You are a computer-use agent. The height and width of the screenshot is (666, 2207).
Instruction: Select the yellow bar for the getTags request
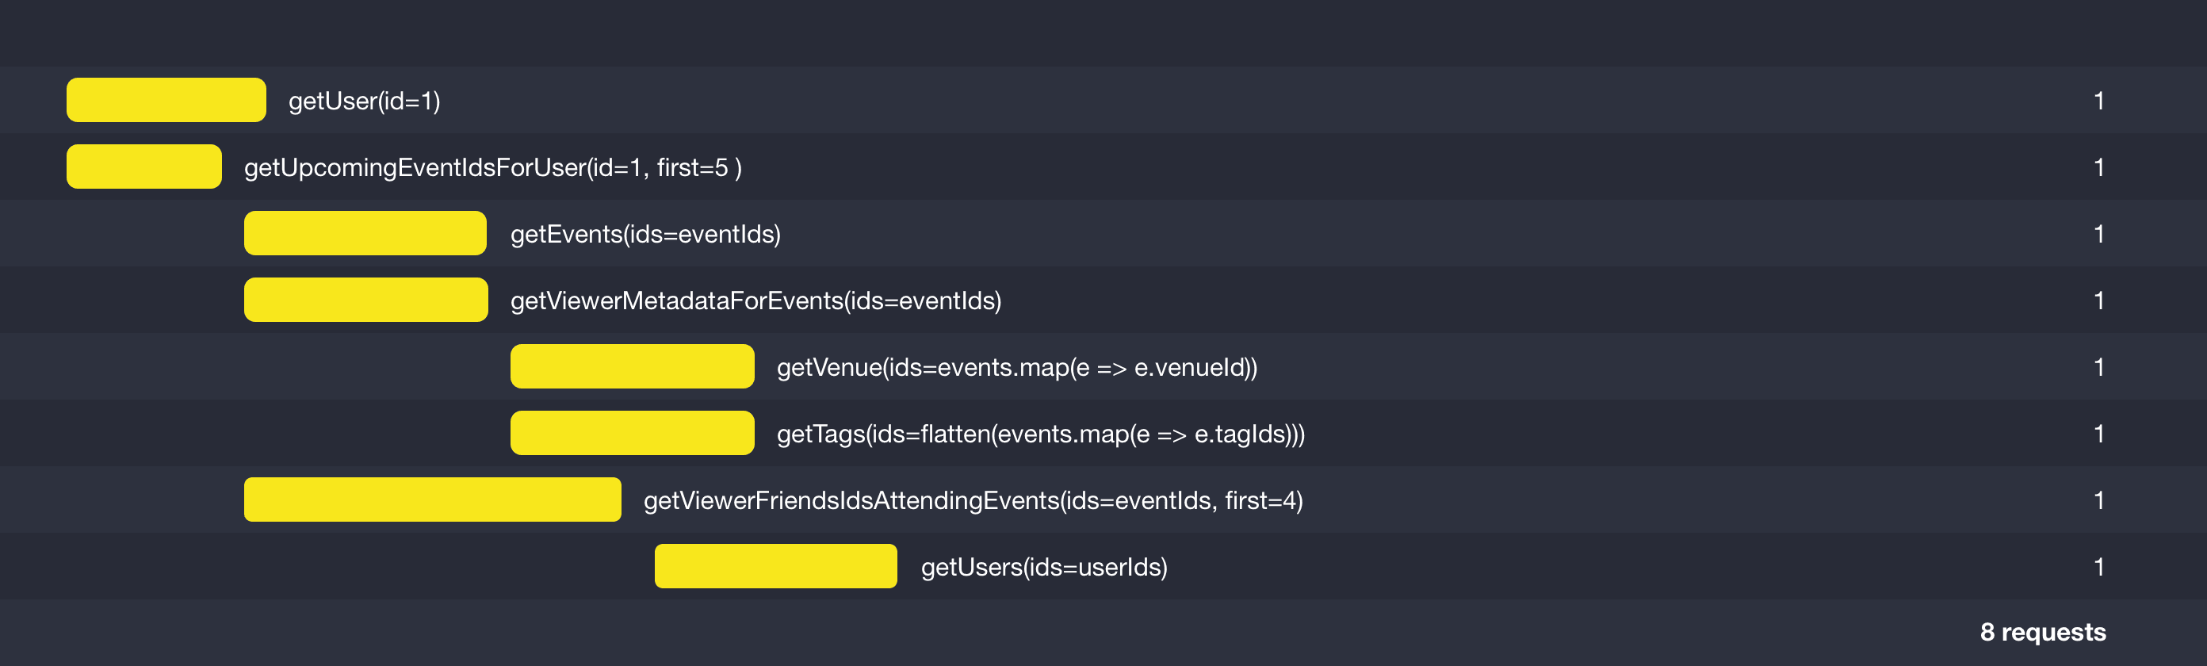[633, 434]
